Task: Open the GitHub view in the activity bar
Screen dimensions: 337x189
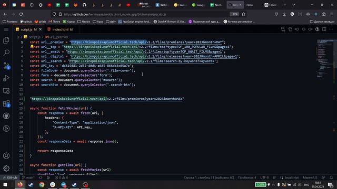Action: [6, 116]
